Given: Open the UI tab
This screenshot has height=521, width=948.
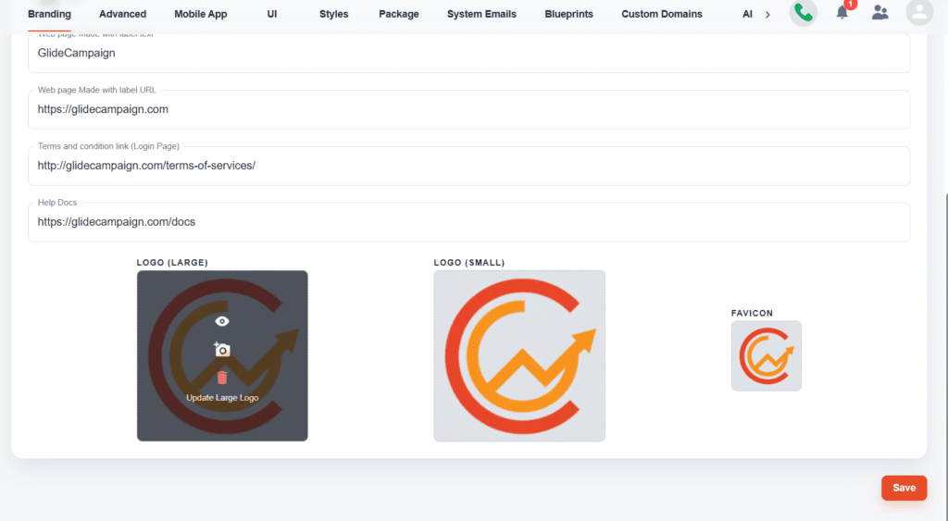Looking at the screenshot, I should (x=272, y=14).
